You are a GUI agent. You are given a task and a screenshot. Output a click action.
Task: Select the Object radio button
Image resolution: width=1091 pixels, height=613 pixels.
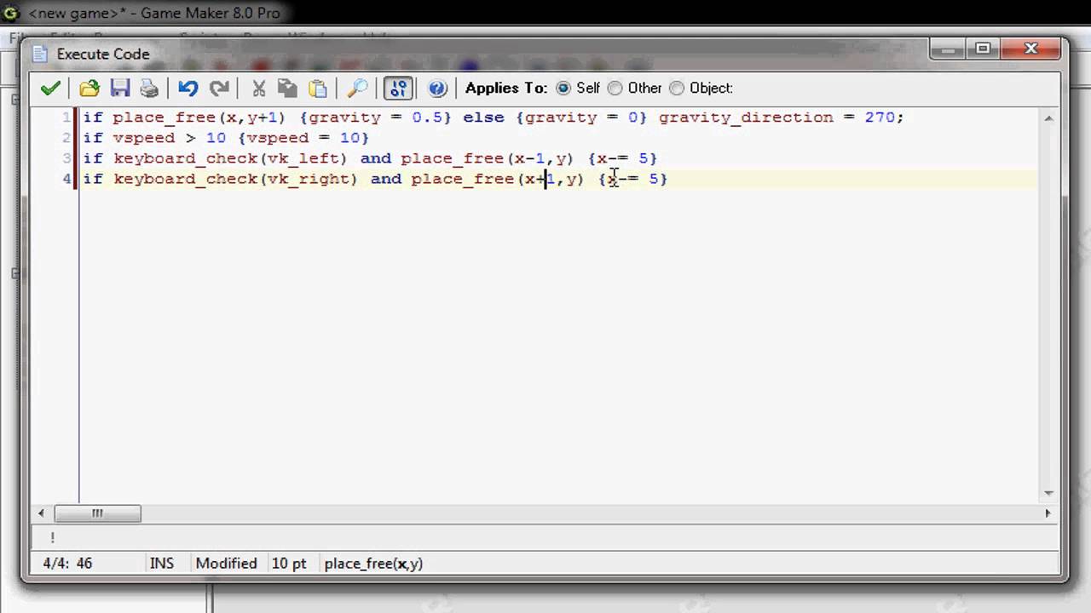[x=677, y=88]
